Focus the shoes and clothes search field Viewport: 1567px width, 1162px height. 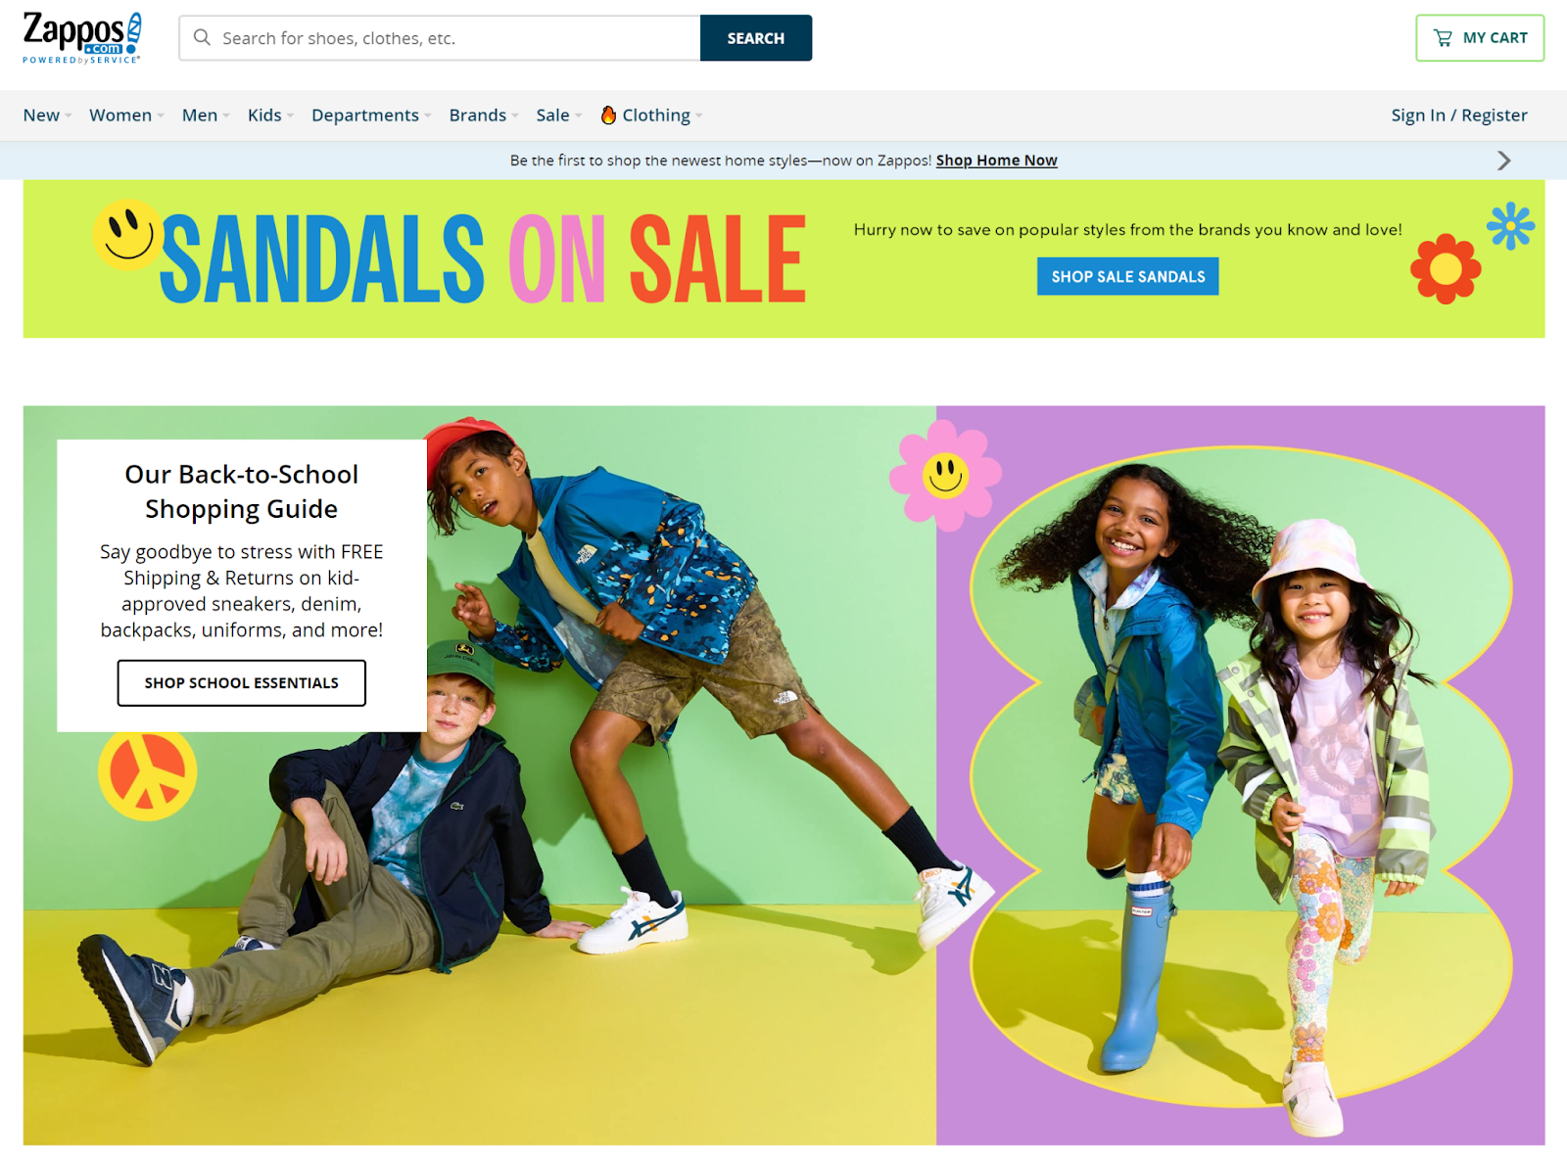click(440, 38)
